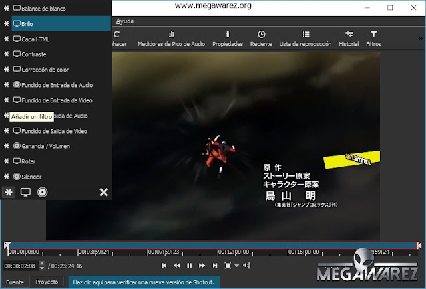This screenshot has width=426, height=289.
Task: Open the Filtros panel
Action: click(374, 39)
